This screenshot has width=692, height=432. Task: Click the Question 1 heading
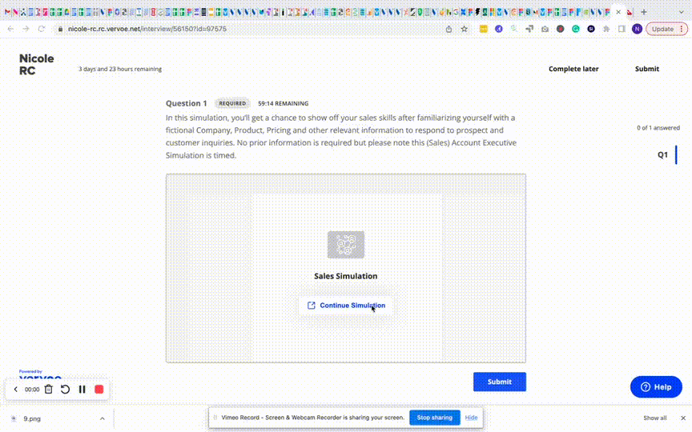(x=187, y=103)
